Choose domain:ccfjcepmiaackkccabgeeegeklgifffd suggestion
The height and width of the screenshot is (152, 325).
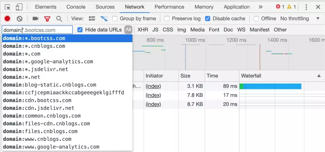pos(67,93)
